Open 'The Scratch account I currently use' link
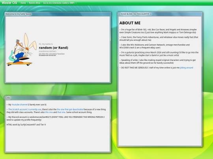The width and height of the screenshot is (213, 159). [25, 110]
